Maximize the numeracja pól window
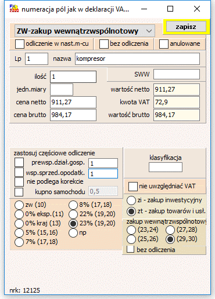The width and height of the screenshot is (215, 299). click(x=170, y=9)
